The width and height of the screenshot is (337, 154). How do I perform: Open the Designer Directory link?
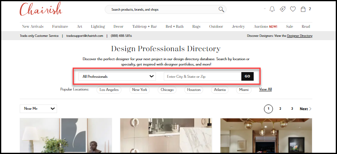tap(300, 36)
